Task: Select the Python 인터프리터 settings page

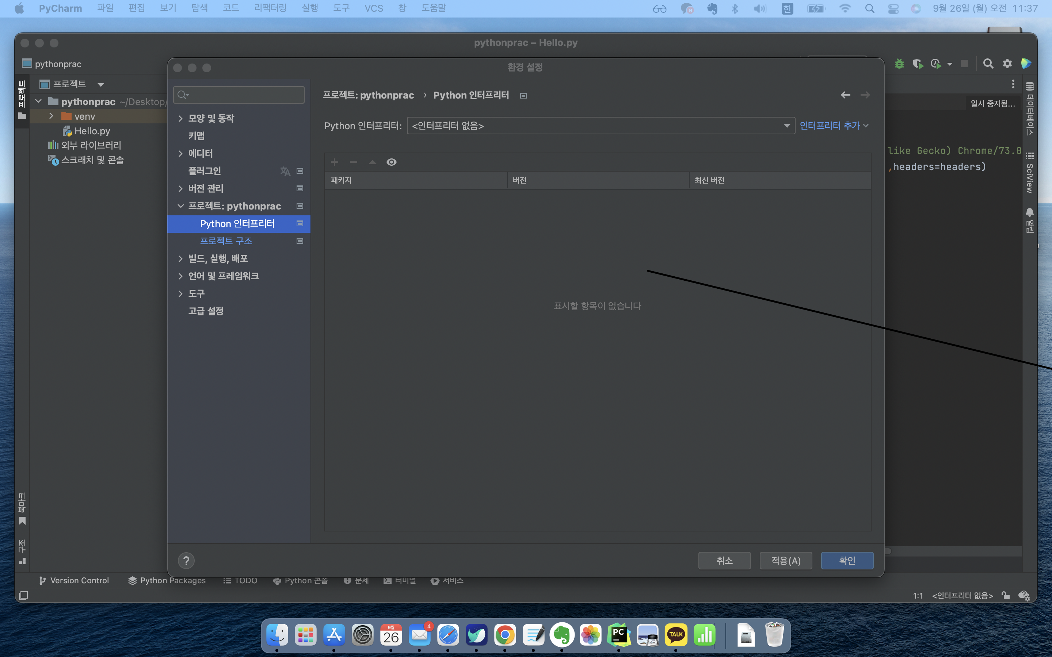Action: pos(239,223)
